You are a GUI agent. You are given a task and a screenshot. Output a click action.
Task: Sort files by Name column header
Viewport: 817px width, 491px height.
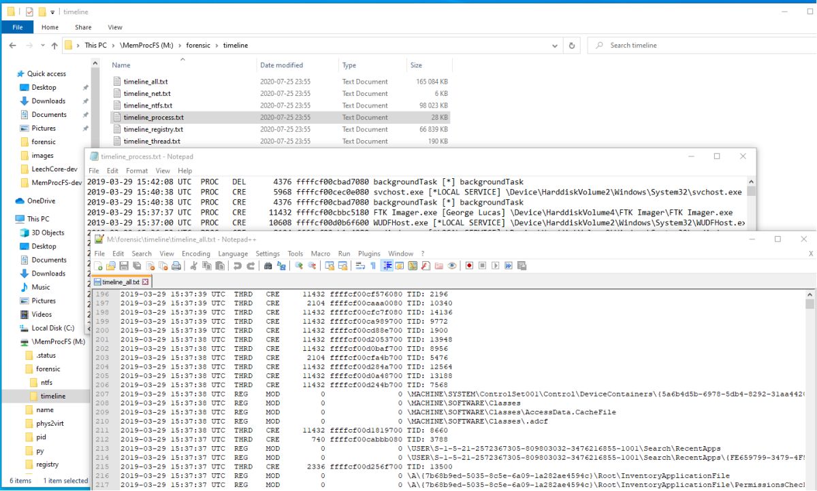tap(121, 65)
